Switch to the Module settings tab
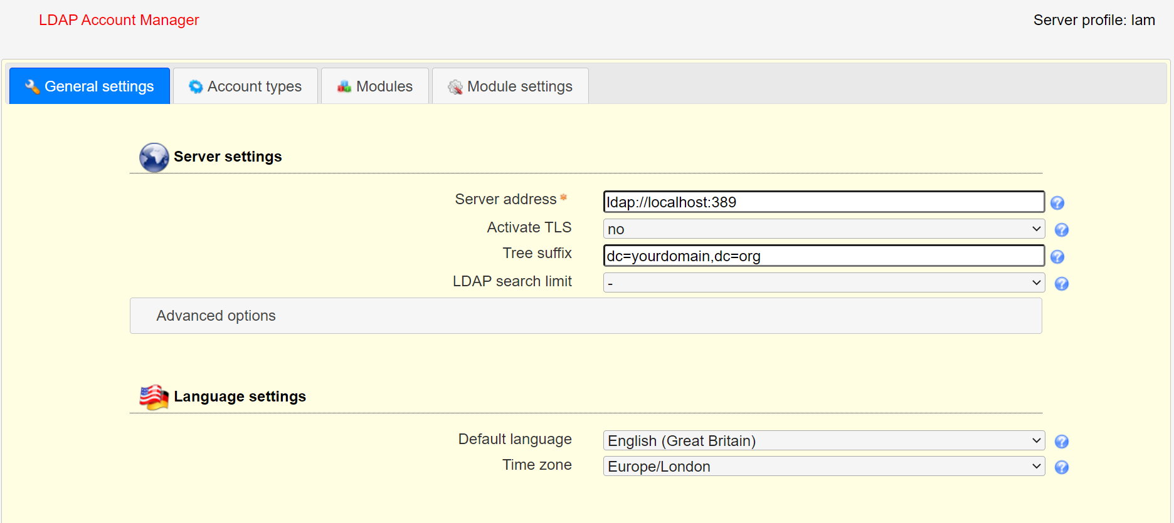Viewport: 1174px width, 523px height. [510, 86]
